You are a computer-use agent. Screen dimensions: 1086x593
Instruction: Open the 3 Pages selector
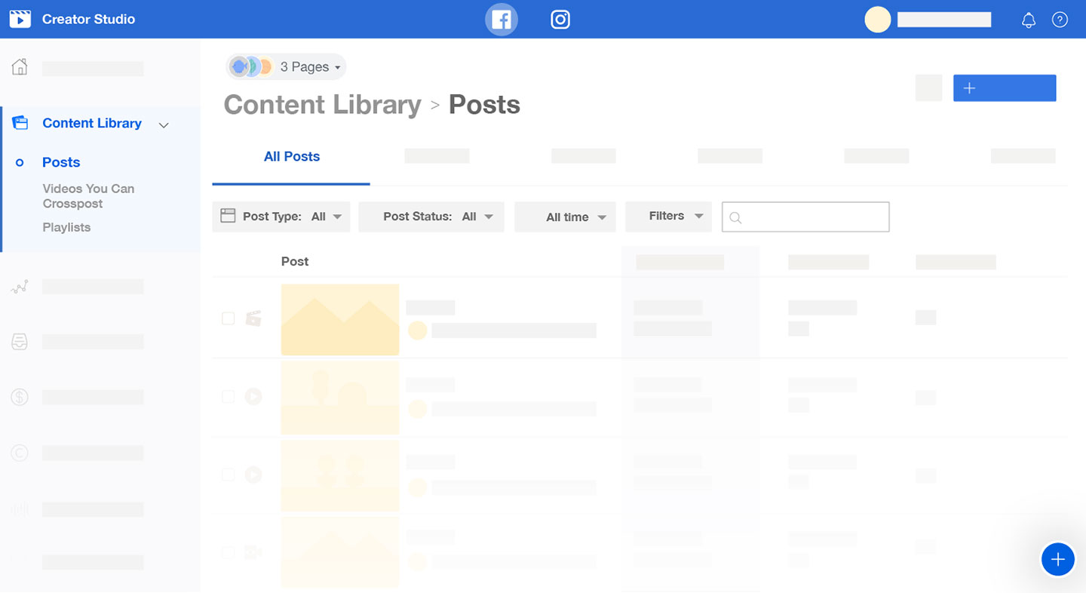coord(285,66)
